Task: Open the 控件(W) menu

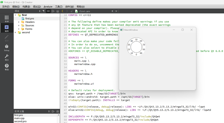Action: point(70,6)
